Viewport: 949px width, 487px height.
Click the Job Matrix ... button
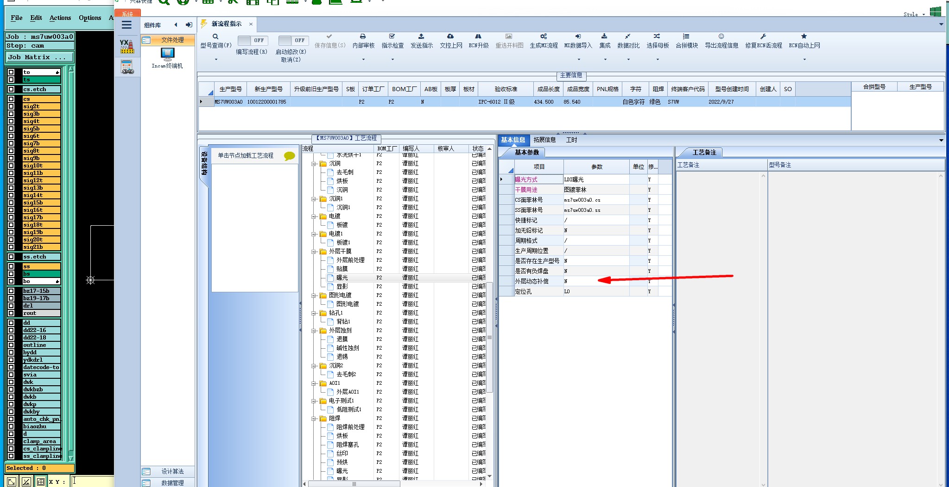(x=40, y=57)
